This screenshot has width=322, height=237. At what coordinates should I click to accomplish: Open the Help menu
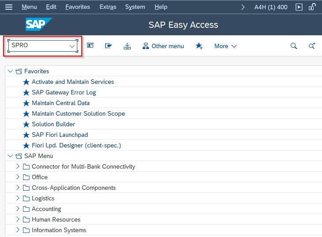pos(161,7)
